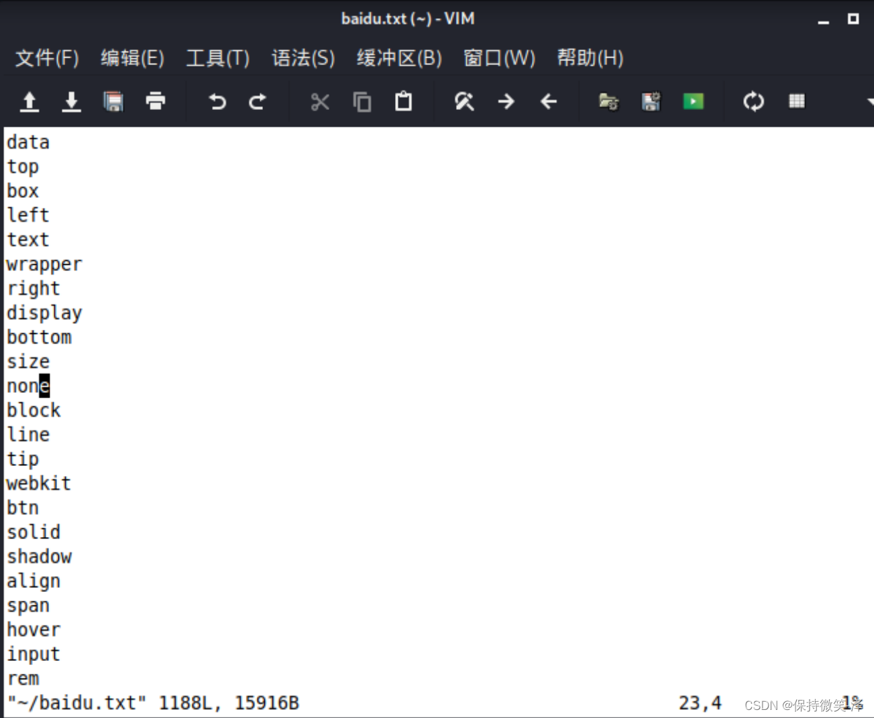Open the 编辑(E) menu
This screenshot has height=718, width=874.
click(133, 58)
